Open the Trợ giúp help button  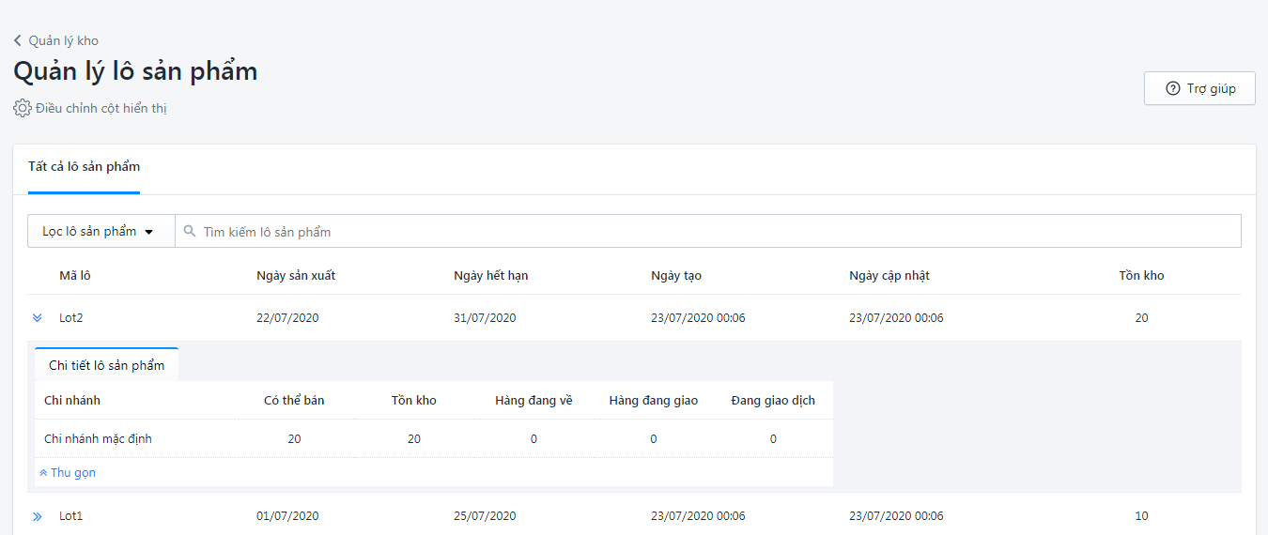[x=1199, y=88]
